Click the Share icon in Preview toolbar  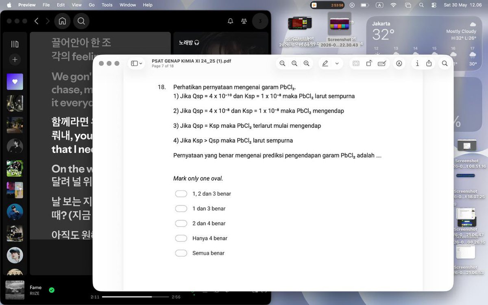429,63
